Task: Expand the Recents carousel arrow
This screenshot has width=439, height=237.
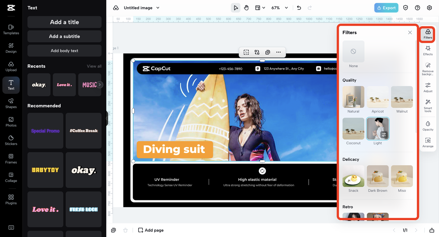Action: 99,84
